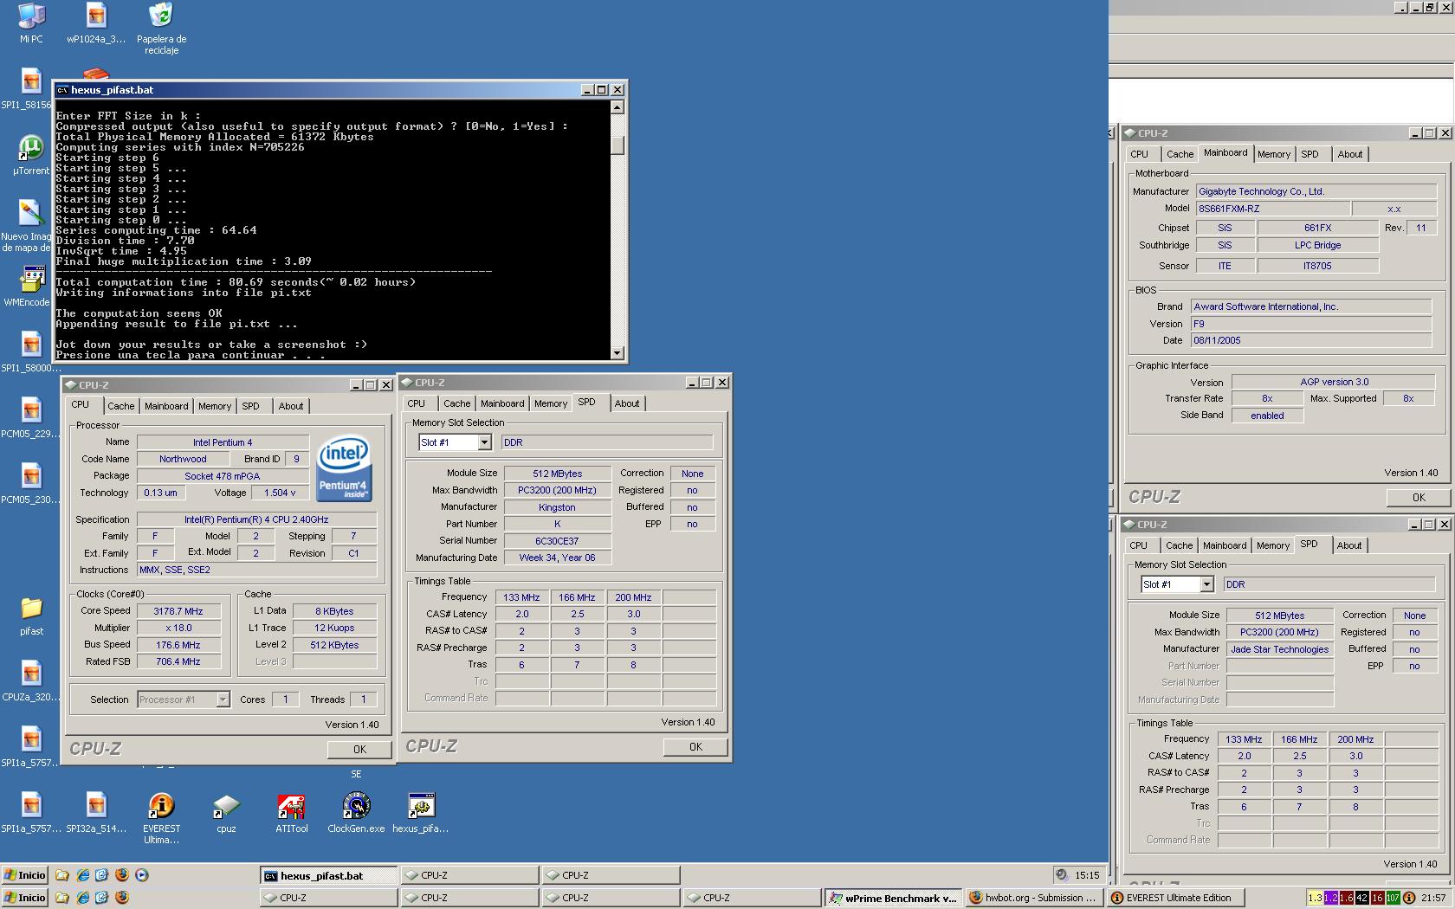Click the Award Software International brand field

point(1311,306)
